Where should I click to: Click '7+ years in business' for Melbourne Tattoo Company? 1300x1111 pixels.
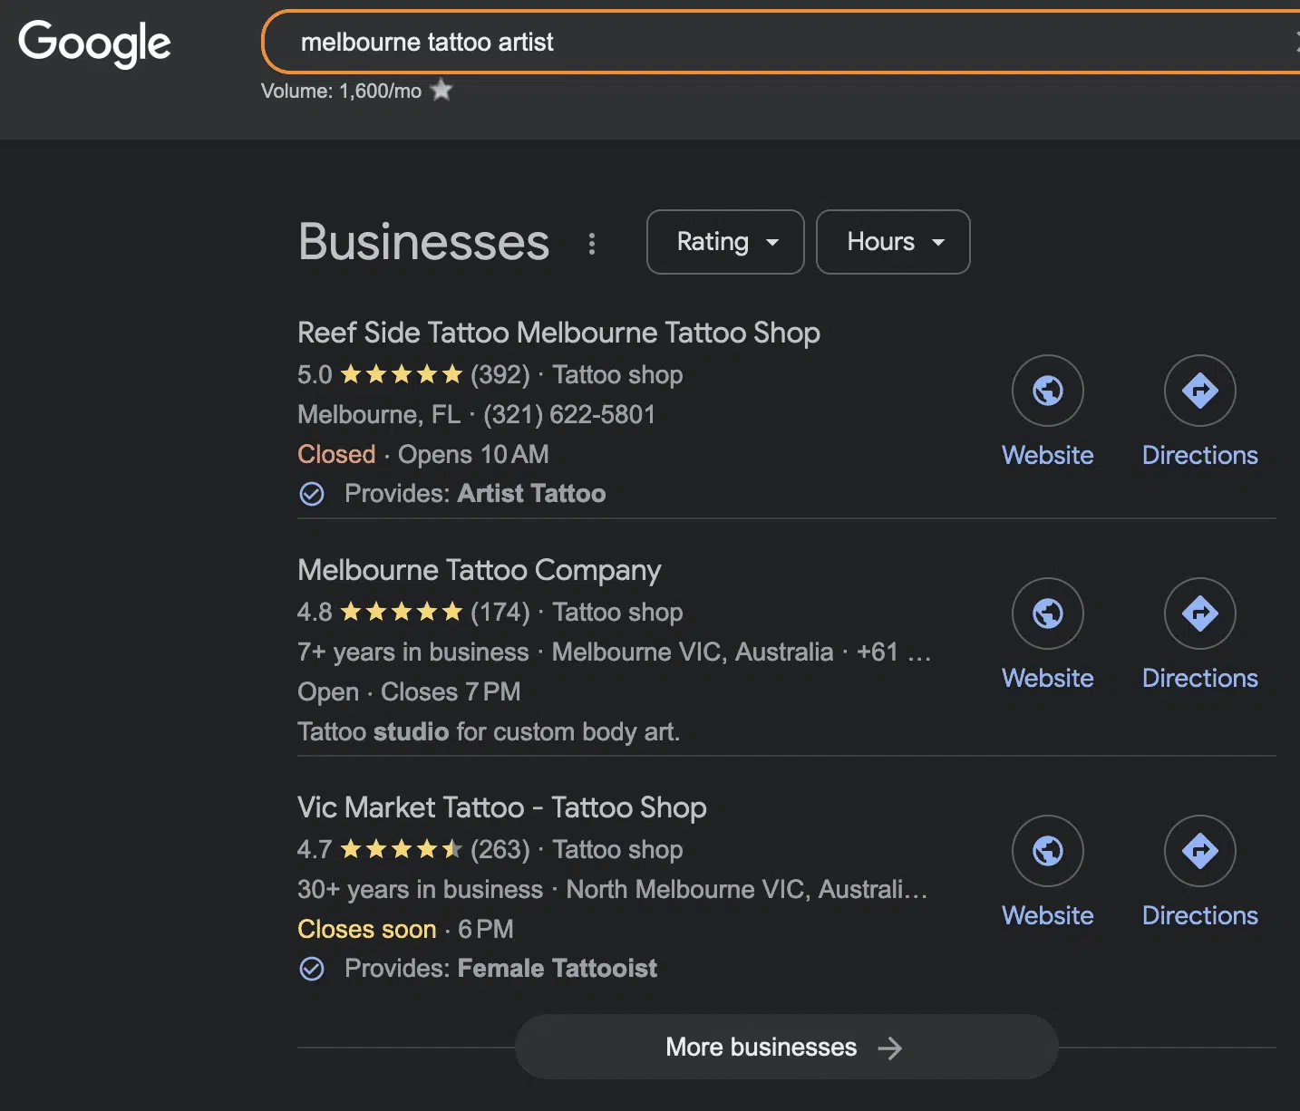click(x=413, y=652)
